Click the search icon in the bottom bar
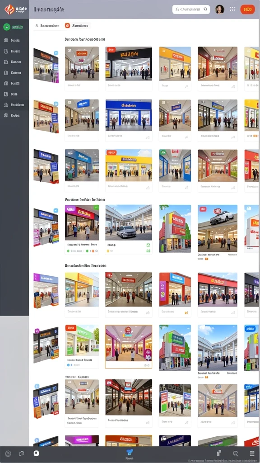The image size is (260, 463). pyautogui.click(x=236, y=454)
